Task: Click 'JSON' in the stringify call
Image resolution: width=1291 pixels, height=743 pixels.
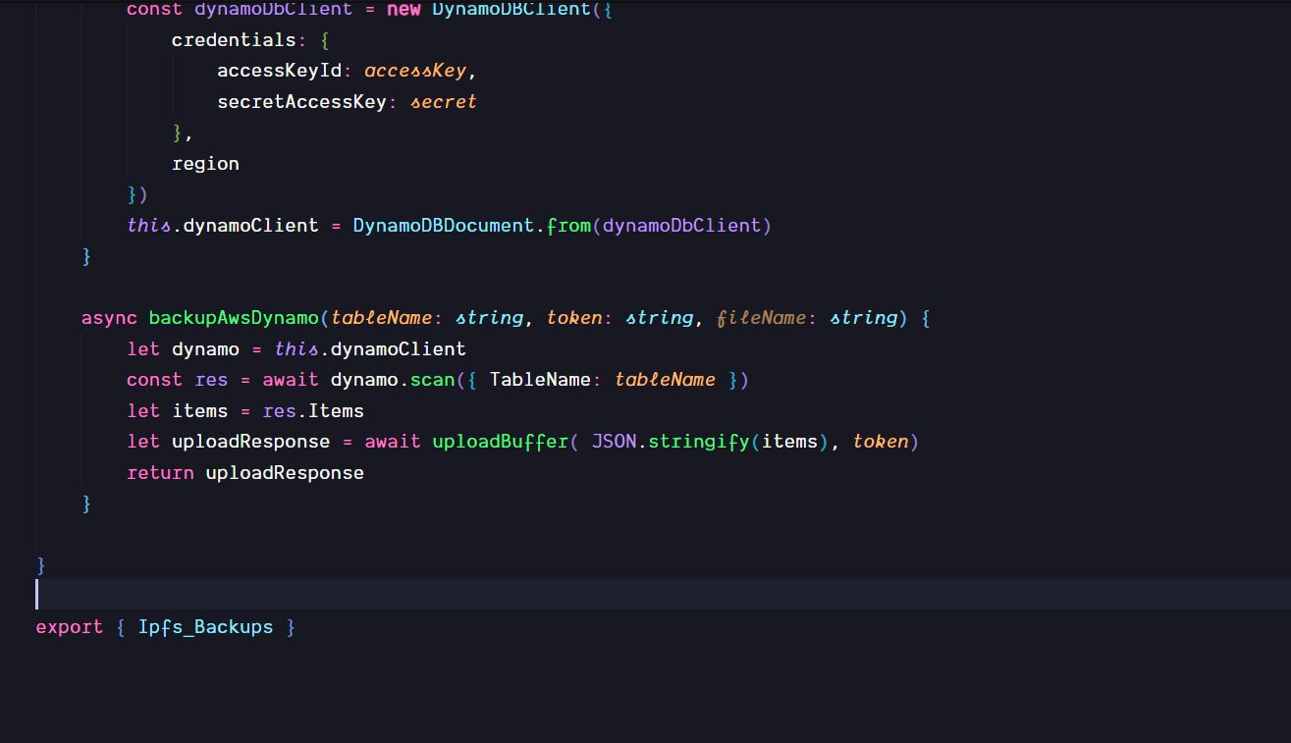Action: 615,442
